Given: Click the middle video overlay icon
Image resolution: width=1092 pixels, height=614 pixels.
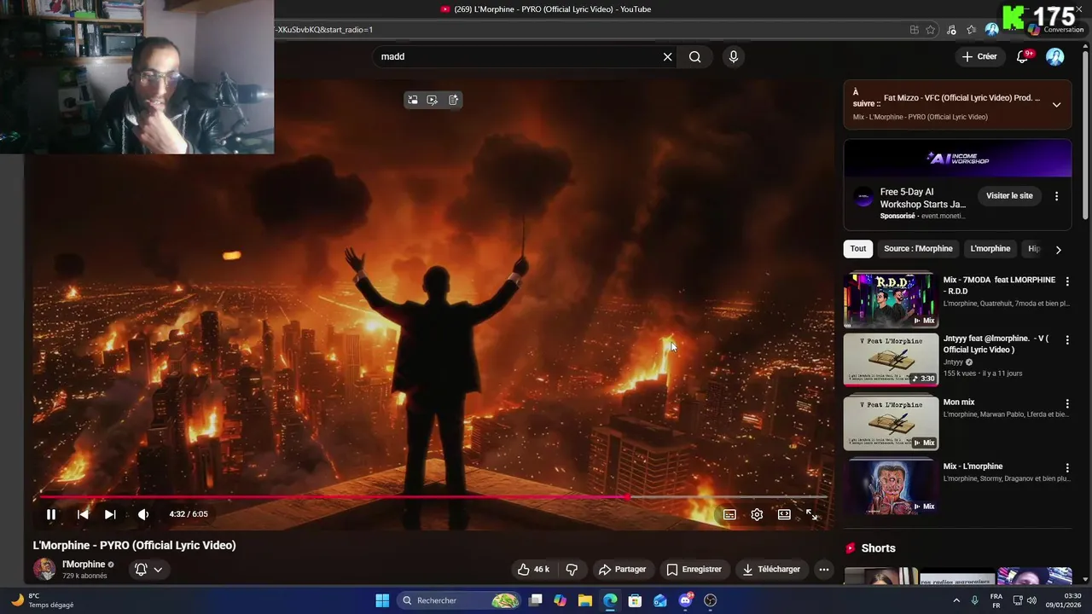Looking at the screenshot, I should 433,100.
